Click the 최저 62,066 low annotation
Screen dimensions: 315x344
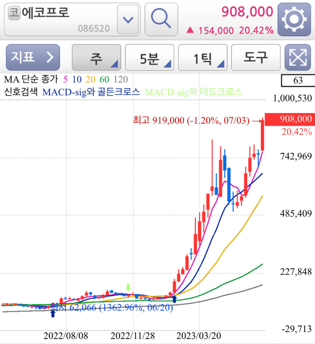point(112,307)
